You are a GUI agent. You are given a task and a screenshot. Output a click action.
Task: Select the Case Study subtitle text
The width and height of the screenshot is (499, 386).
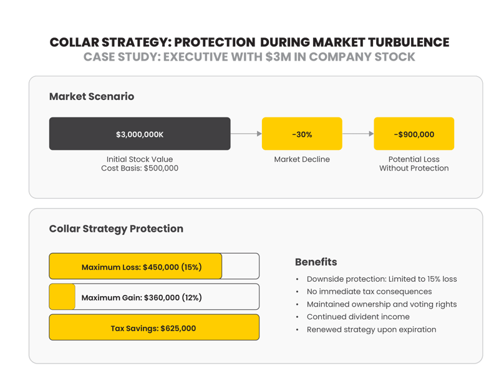[249, 57]
